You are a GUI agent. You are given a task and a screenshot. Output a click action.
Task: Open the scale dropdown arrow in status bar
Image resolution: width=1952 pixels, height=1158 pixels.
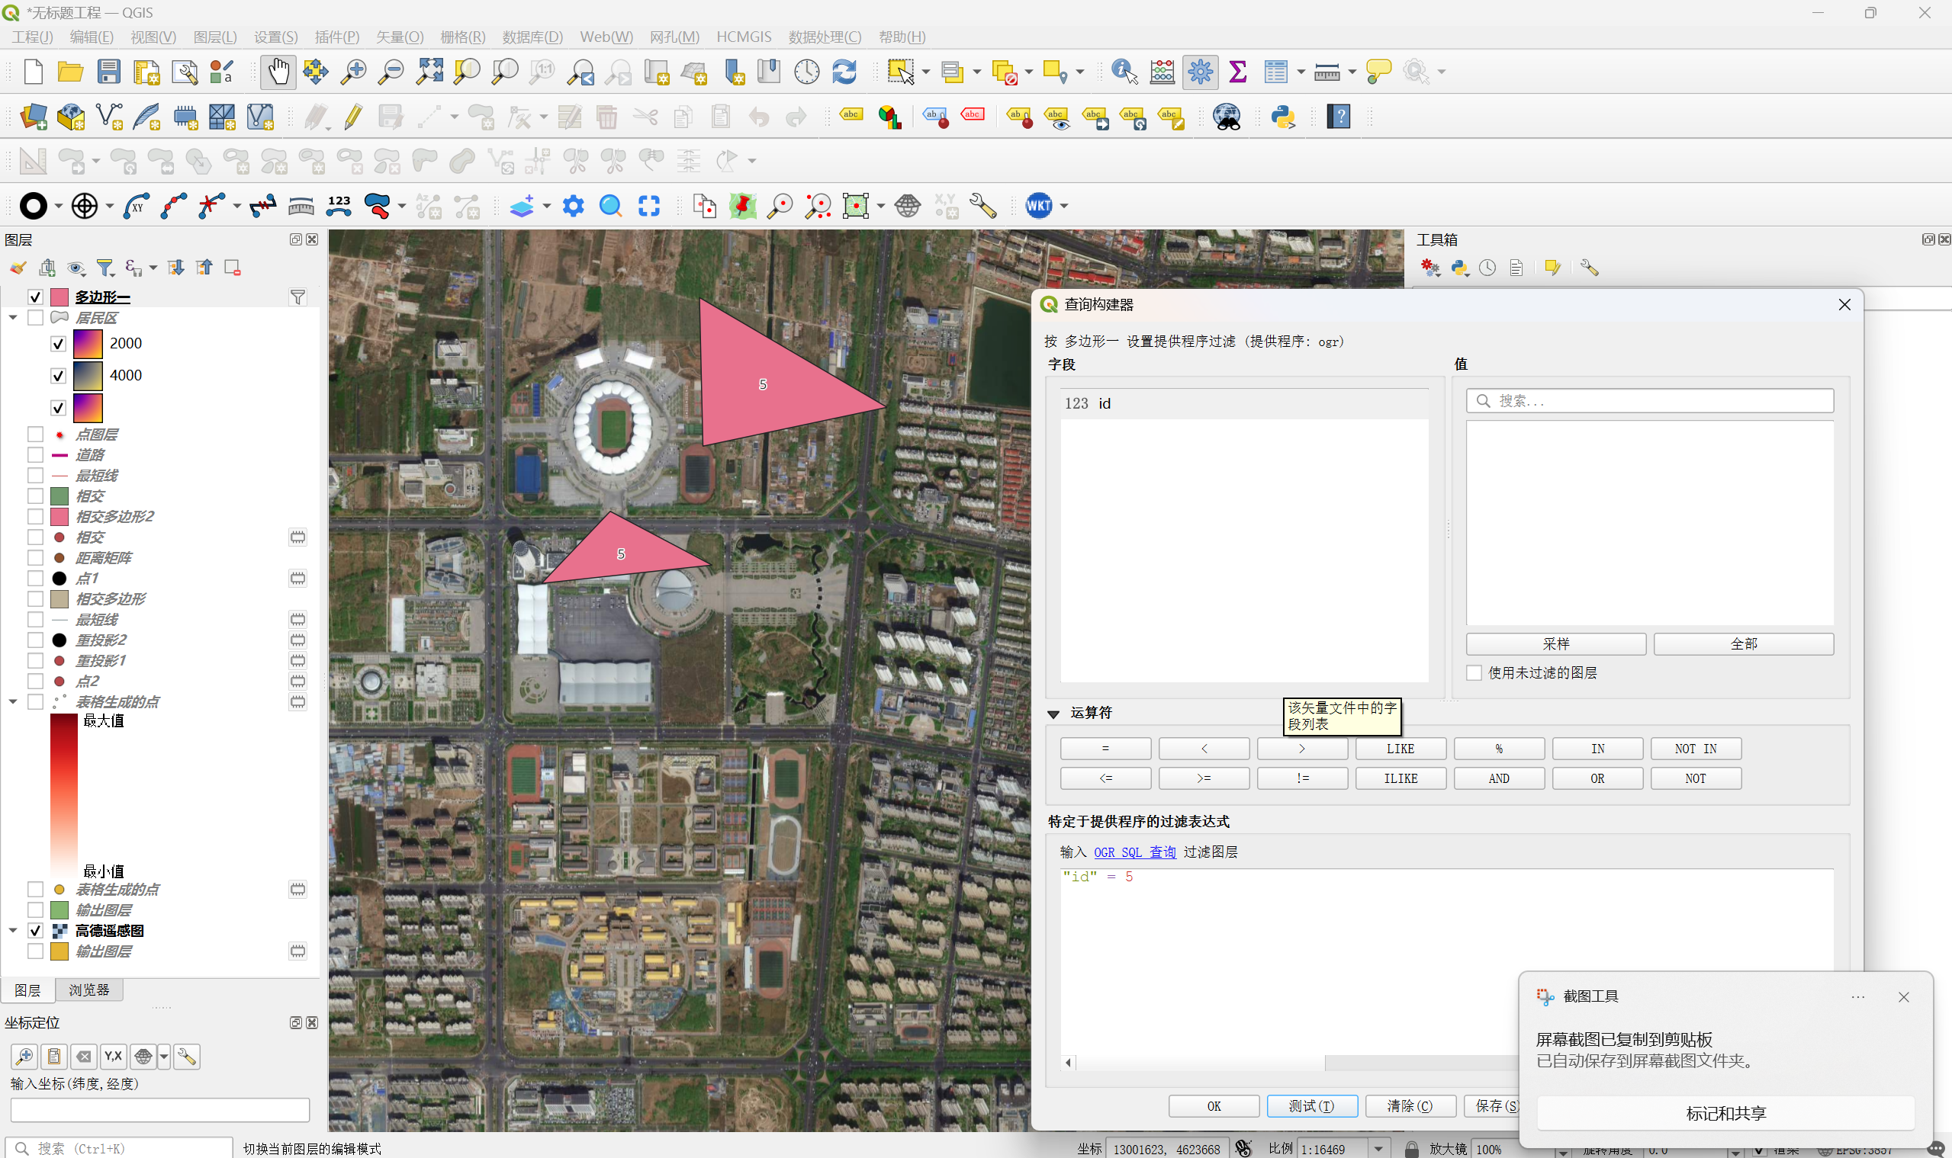pyautogui.click(x=1379, y=1149)
